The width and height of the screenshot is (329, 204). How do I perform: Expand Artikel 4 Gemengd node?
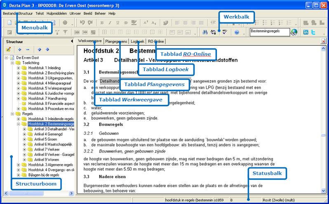pos(24,134)
